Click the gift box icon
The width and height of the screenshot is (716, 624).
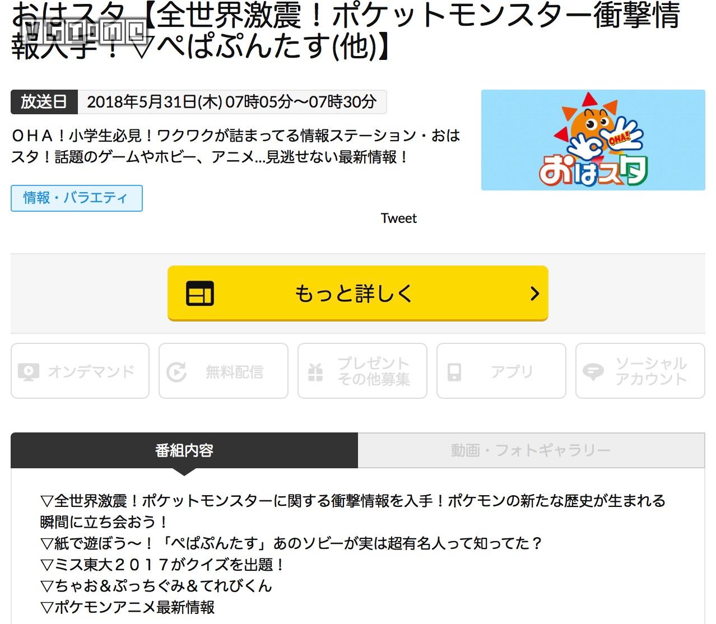click(315, 372)
